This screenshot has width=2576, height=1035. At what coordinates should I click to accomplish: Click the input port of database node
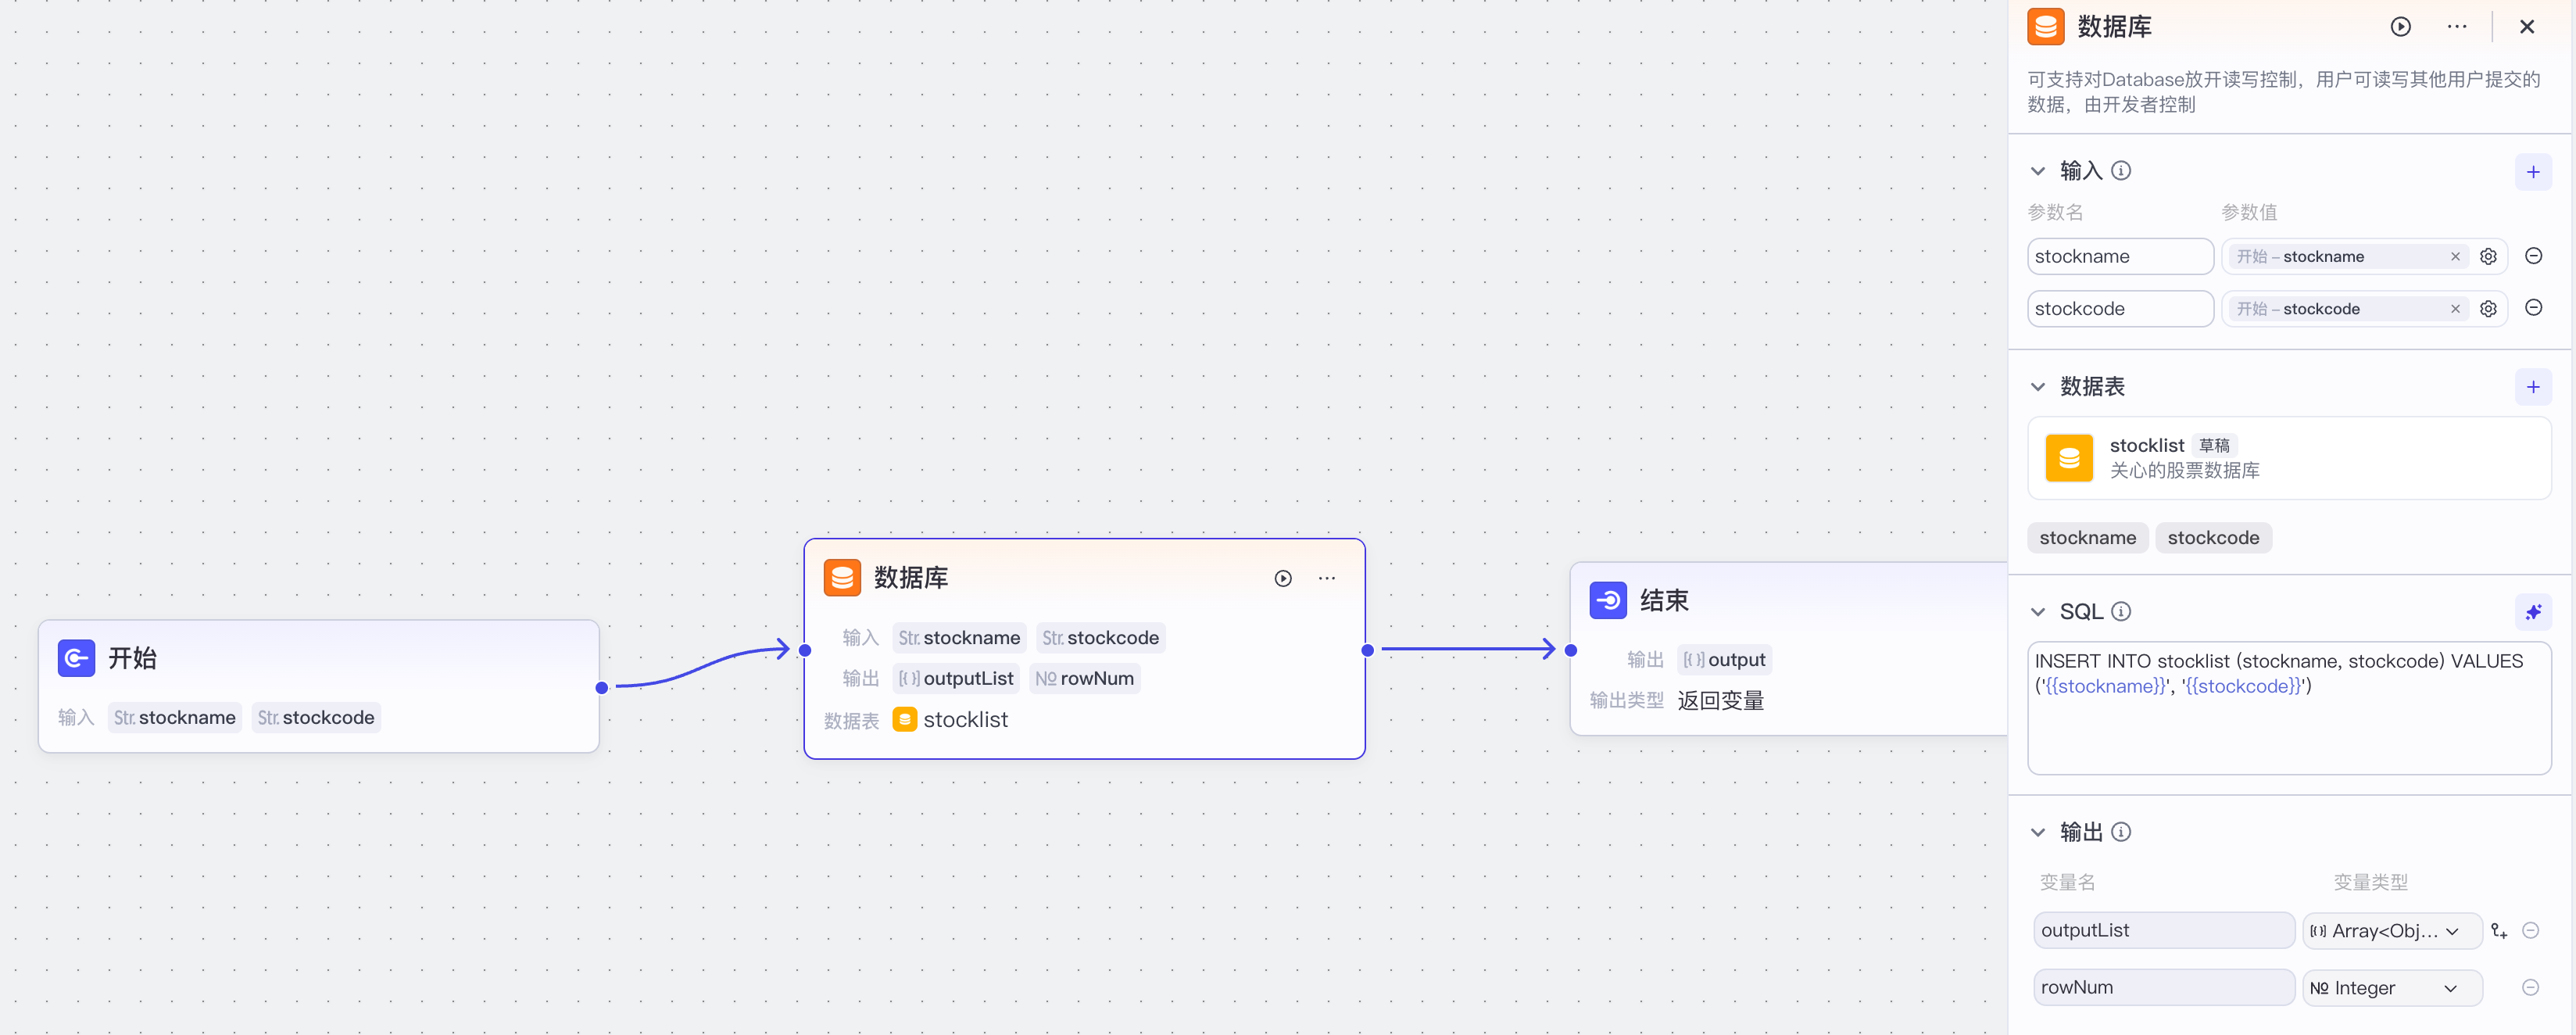point(805,650)
